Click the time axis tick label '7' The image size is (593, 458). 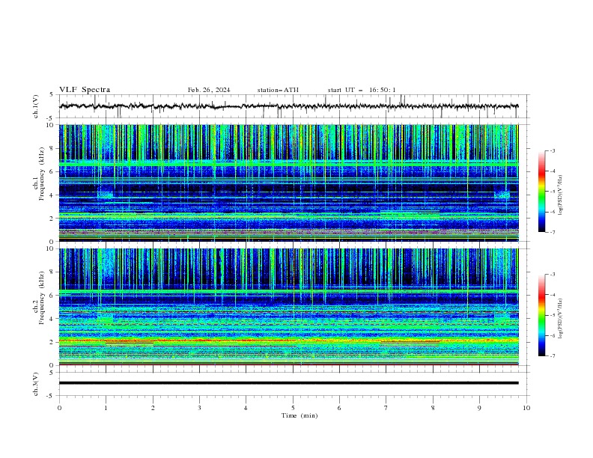coord(386,408)
